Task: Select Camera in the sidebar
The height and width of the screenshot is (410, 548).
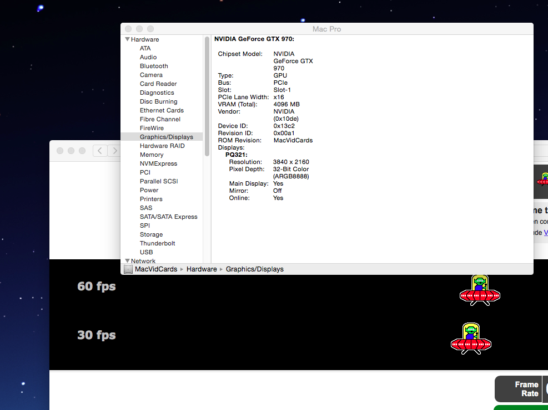Action: point(151,75)
